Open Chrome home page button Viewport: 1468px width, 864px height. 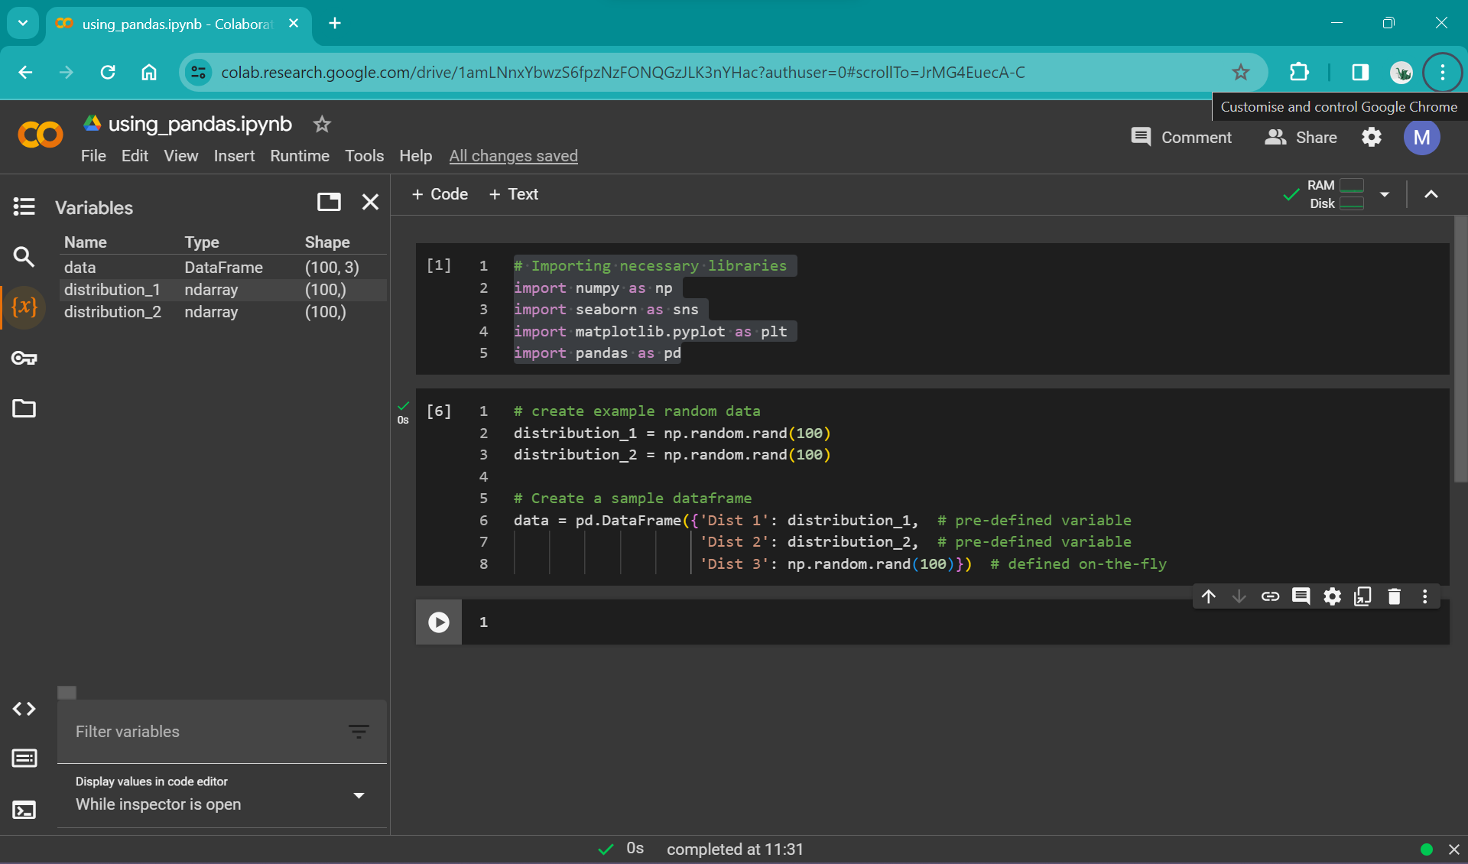tap(149, 73)
